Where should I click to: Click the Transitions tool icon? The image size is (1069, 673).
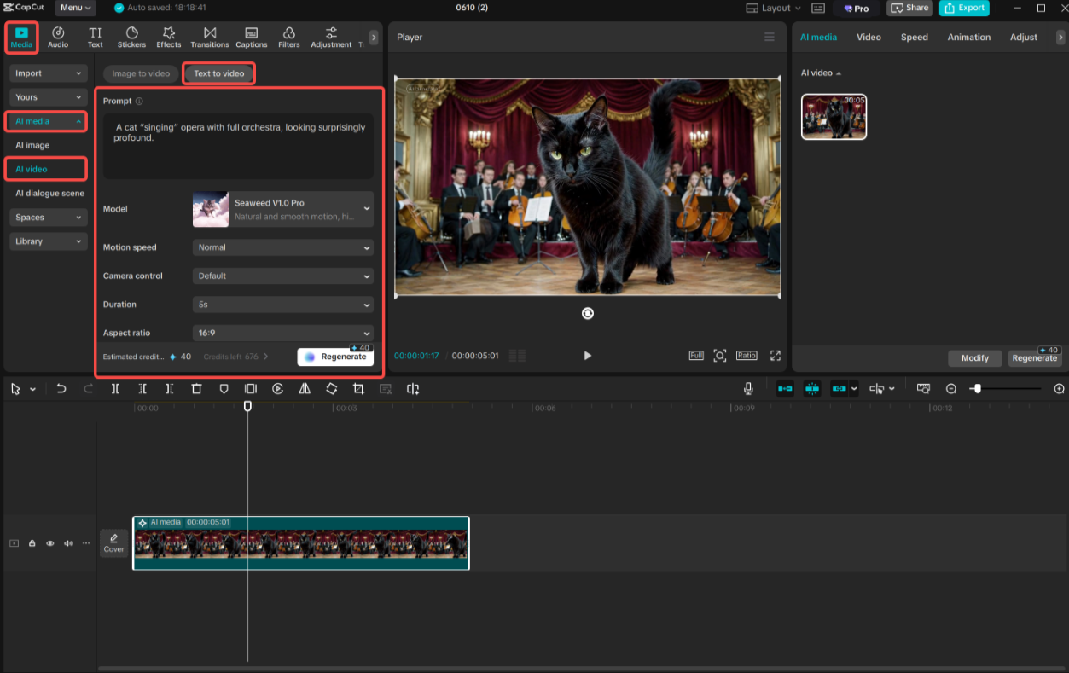coord(209,37)
